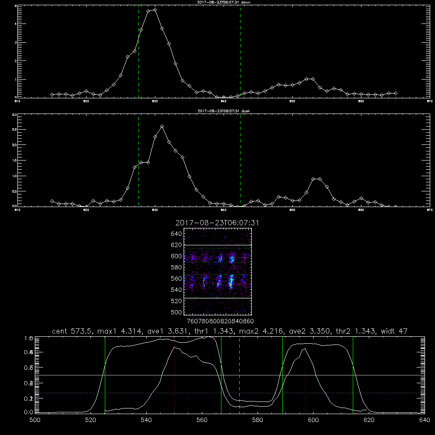Click the '640' label on bottom plot x-axis
Viewport: 435px width, 435px height.
(425, 420)
